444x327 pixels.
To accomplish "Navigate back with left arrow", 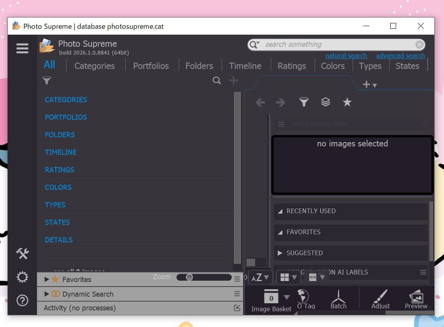I will (260, 102).
